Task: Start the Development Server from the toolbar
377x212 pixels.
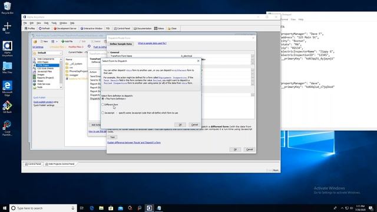Action: pos(65,28)
